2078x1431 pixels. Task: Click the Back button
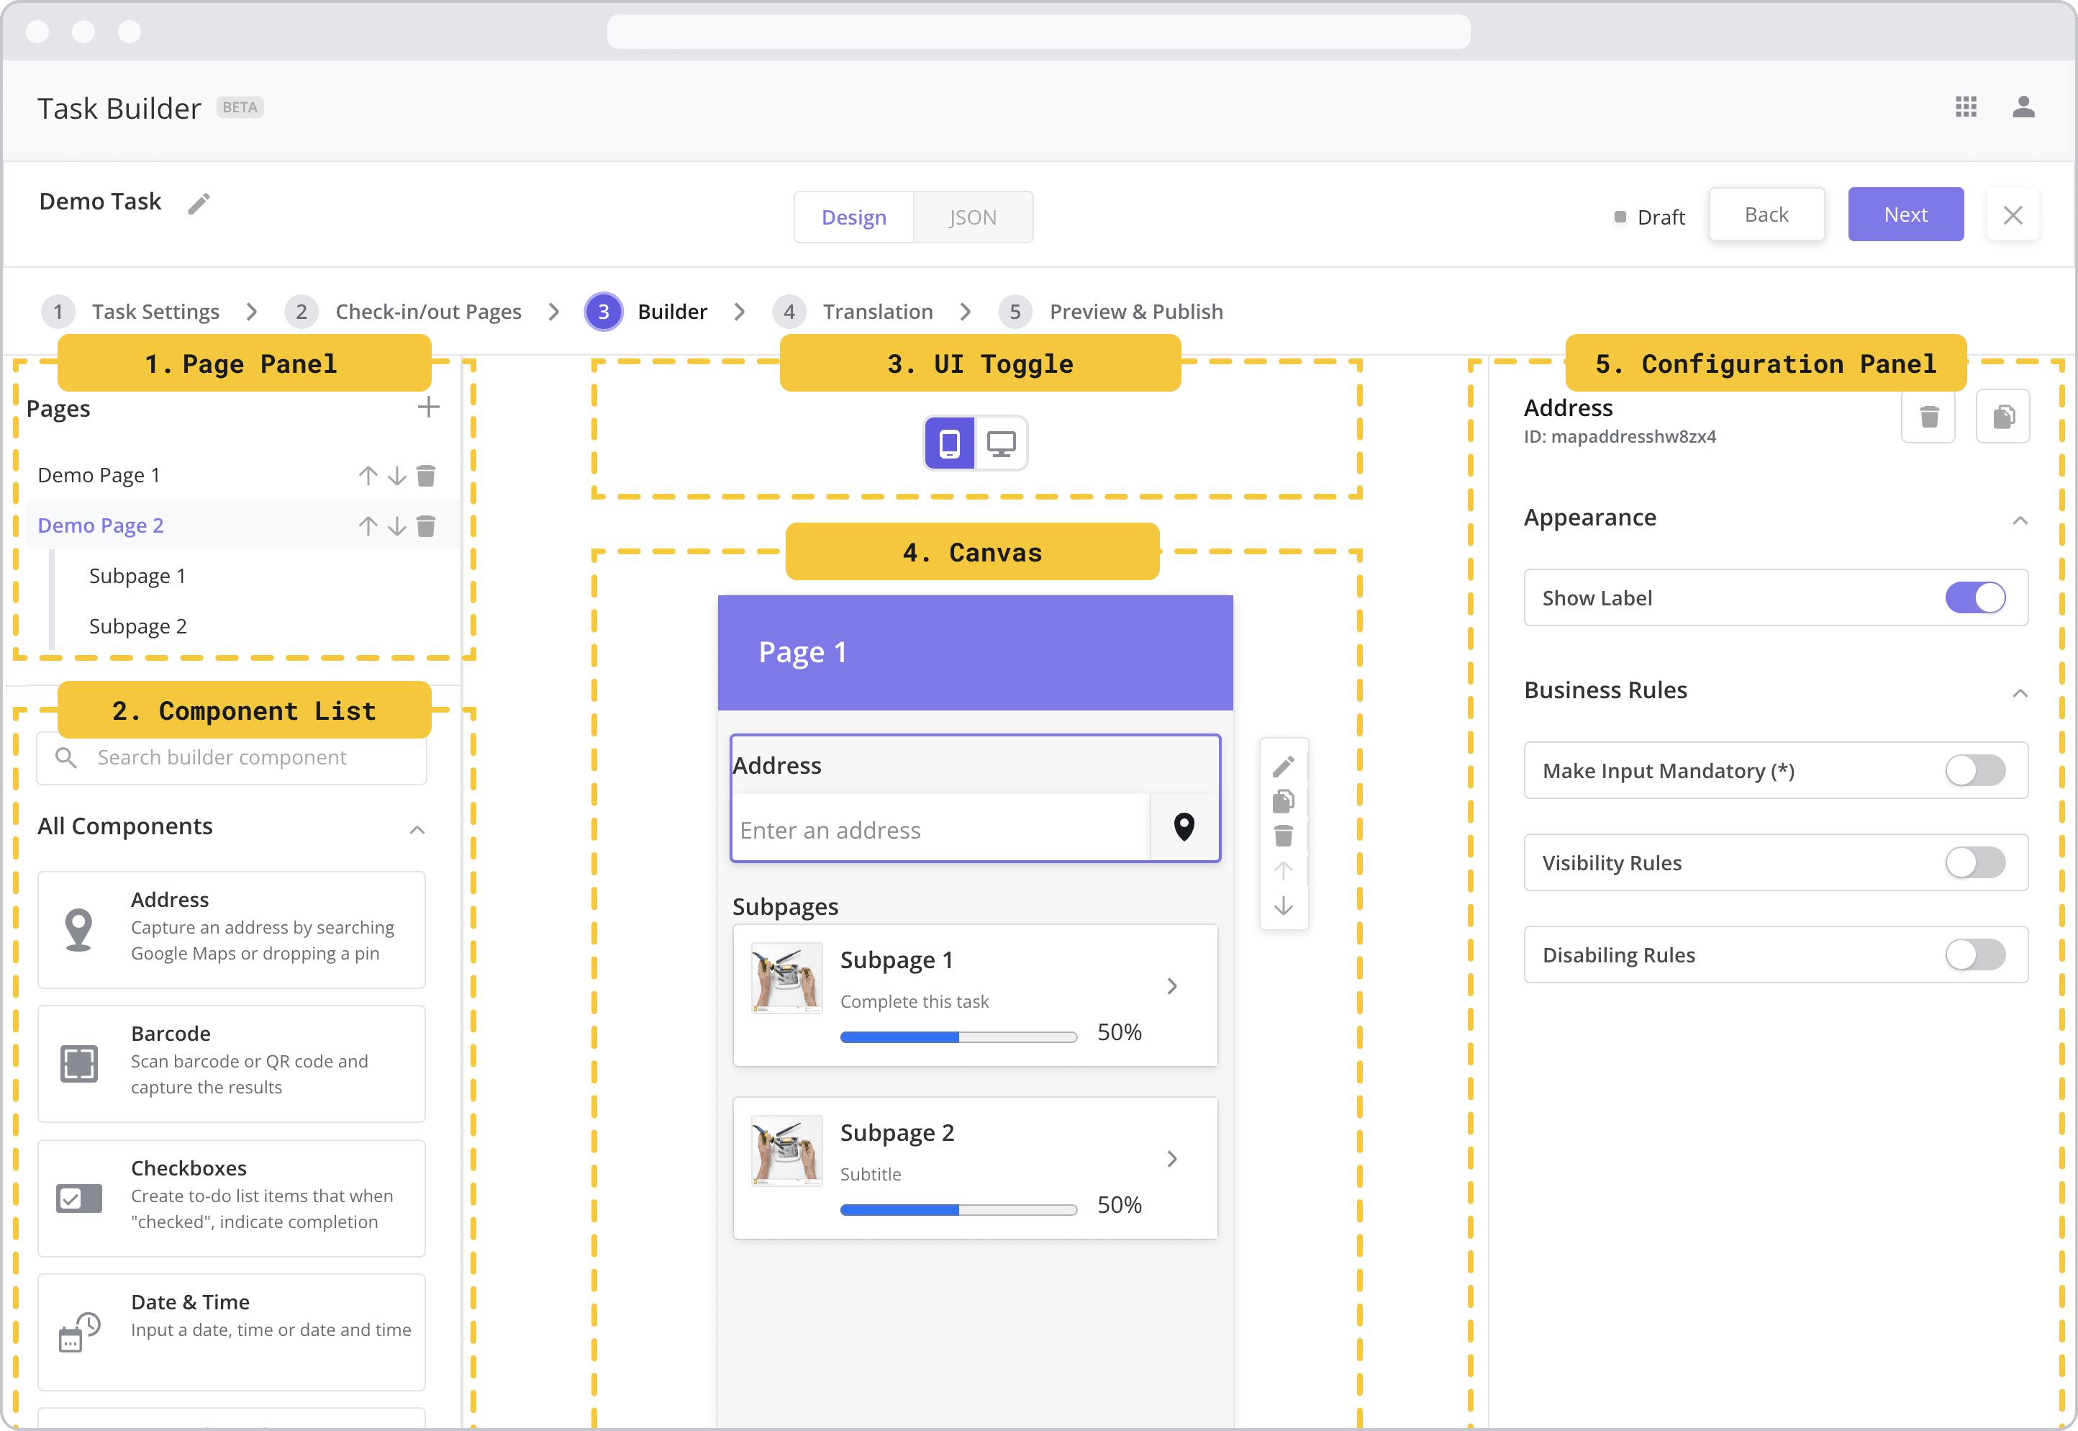pyautogui.click(x=1766, y=215)
